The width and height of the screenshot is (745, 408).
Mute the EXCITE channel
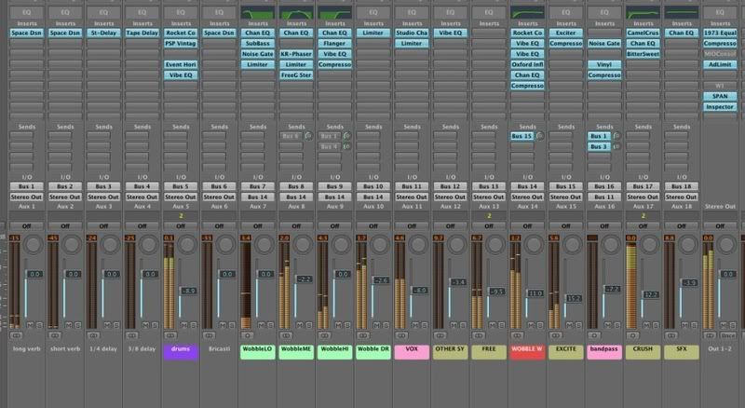(570, 325)
